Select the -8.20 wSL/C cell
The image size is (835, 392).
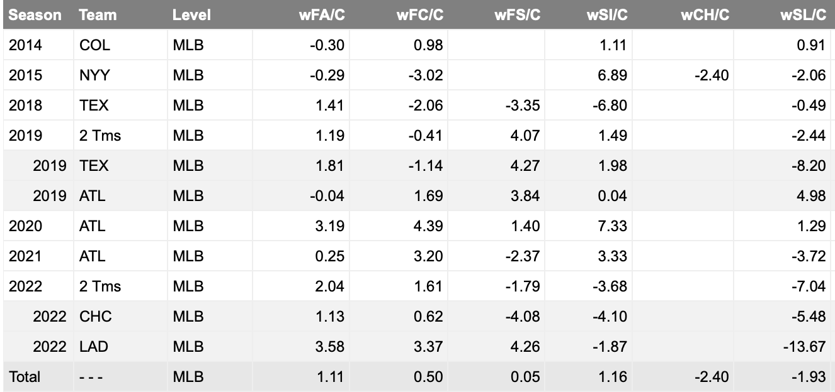[x=809, y=165]
